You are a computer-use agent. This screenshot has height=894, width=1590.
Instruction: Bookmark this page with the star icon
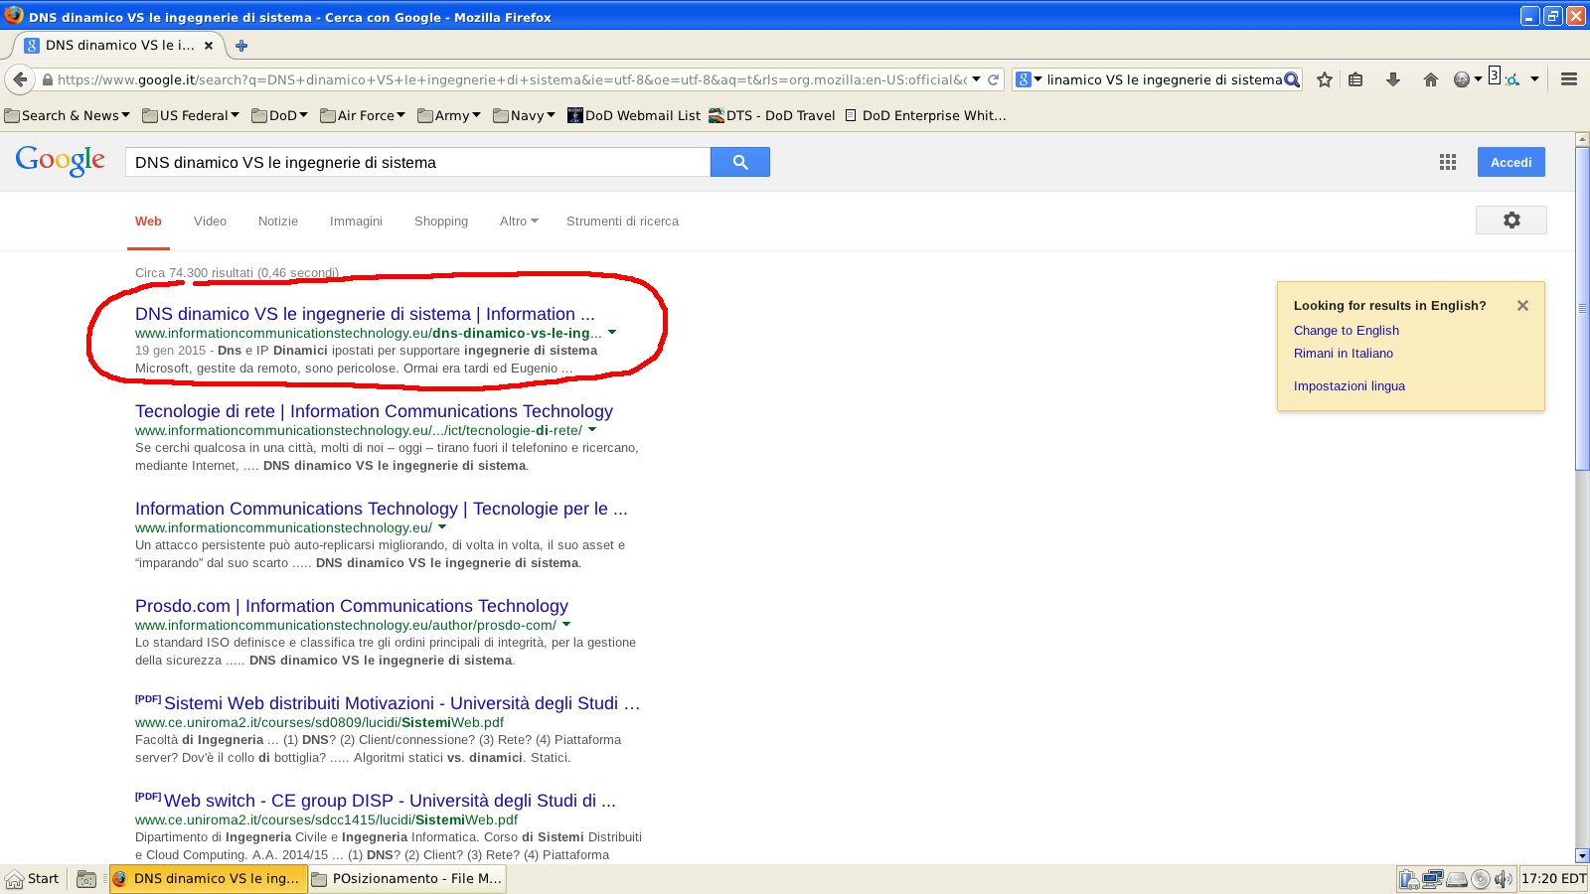point(1325,79)
